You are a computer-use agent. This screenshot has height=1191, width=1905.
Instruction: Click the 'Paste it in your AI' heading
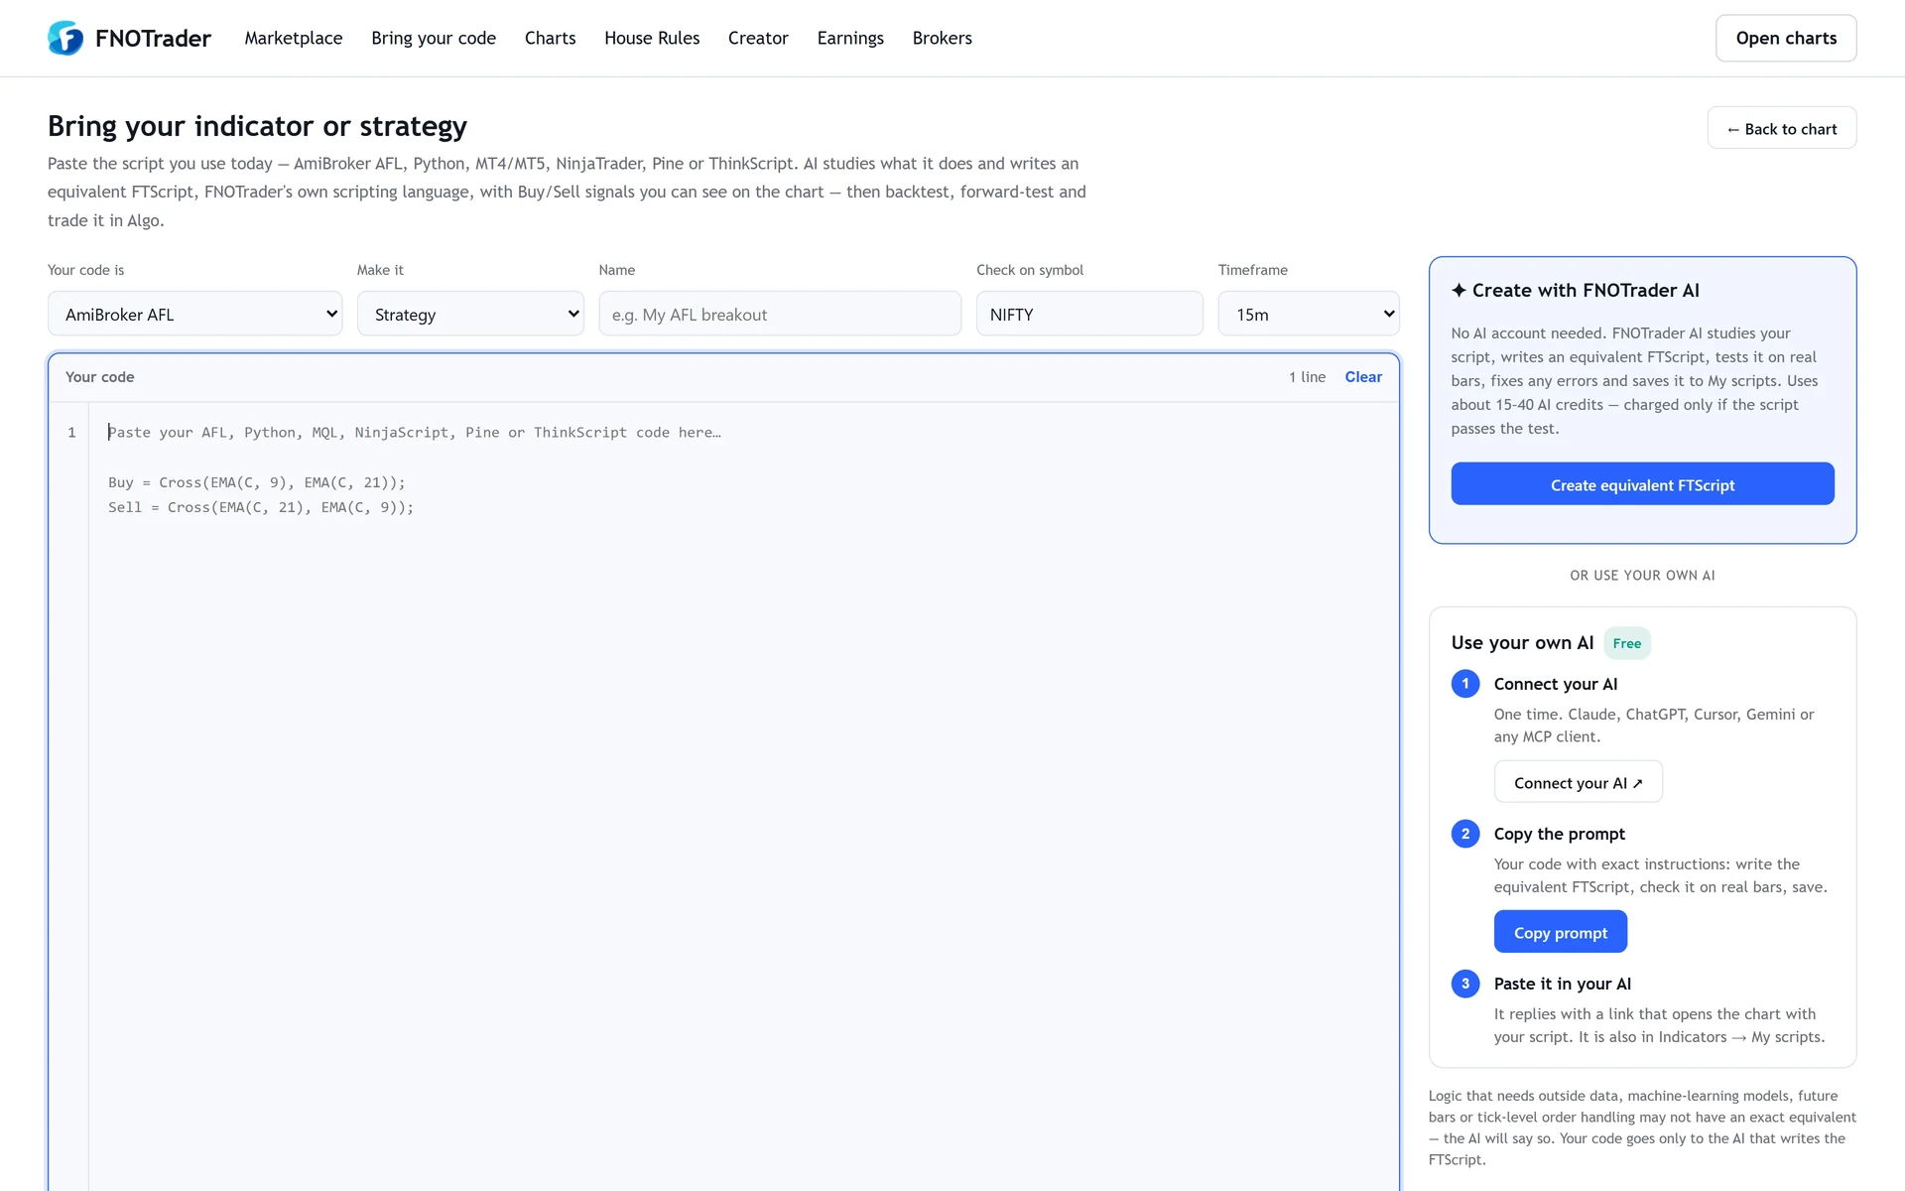[x=1563, y=984]
